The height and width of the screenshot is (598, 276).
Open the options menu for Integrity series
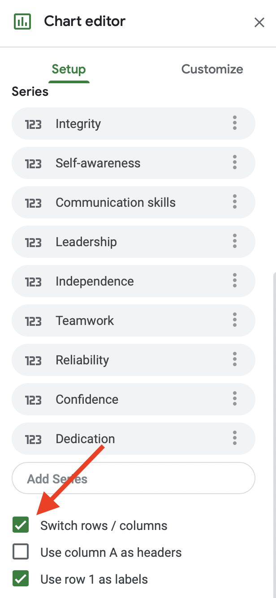[234, 124]
